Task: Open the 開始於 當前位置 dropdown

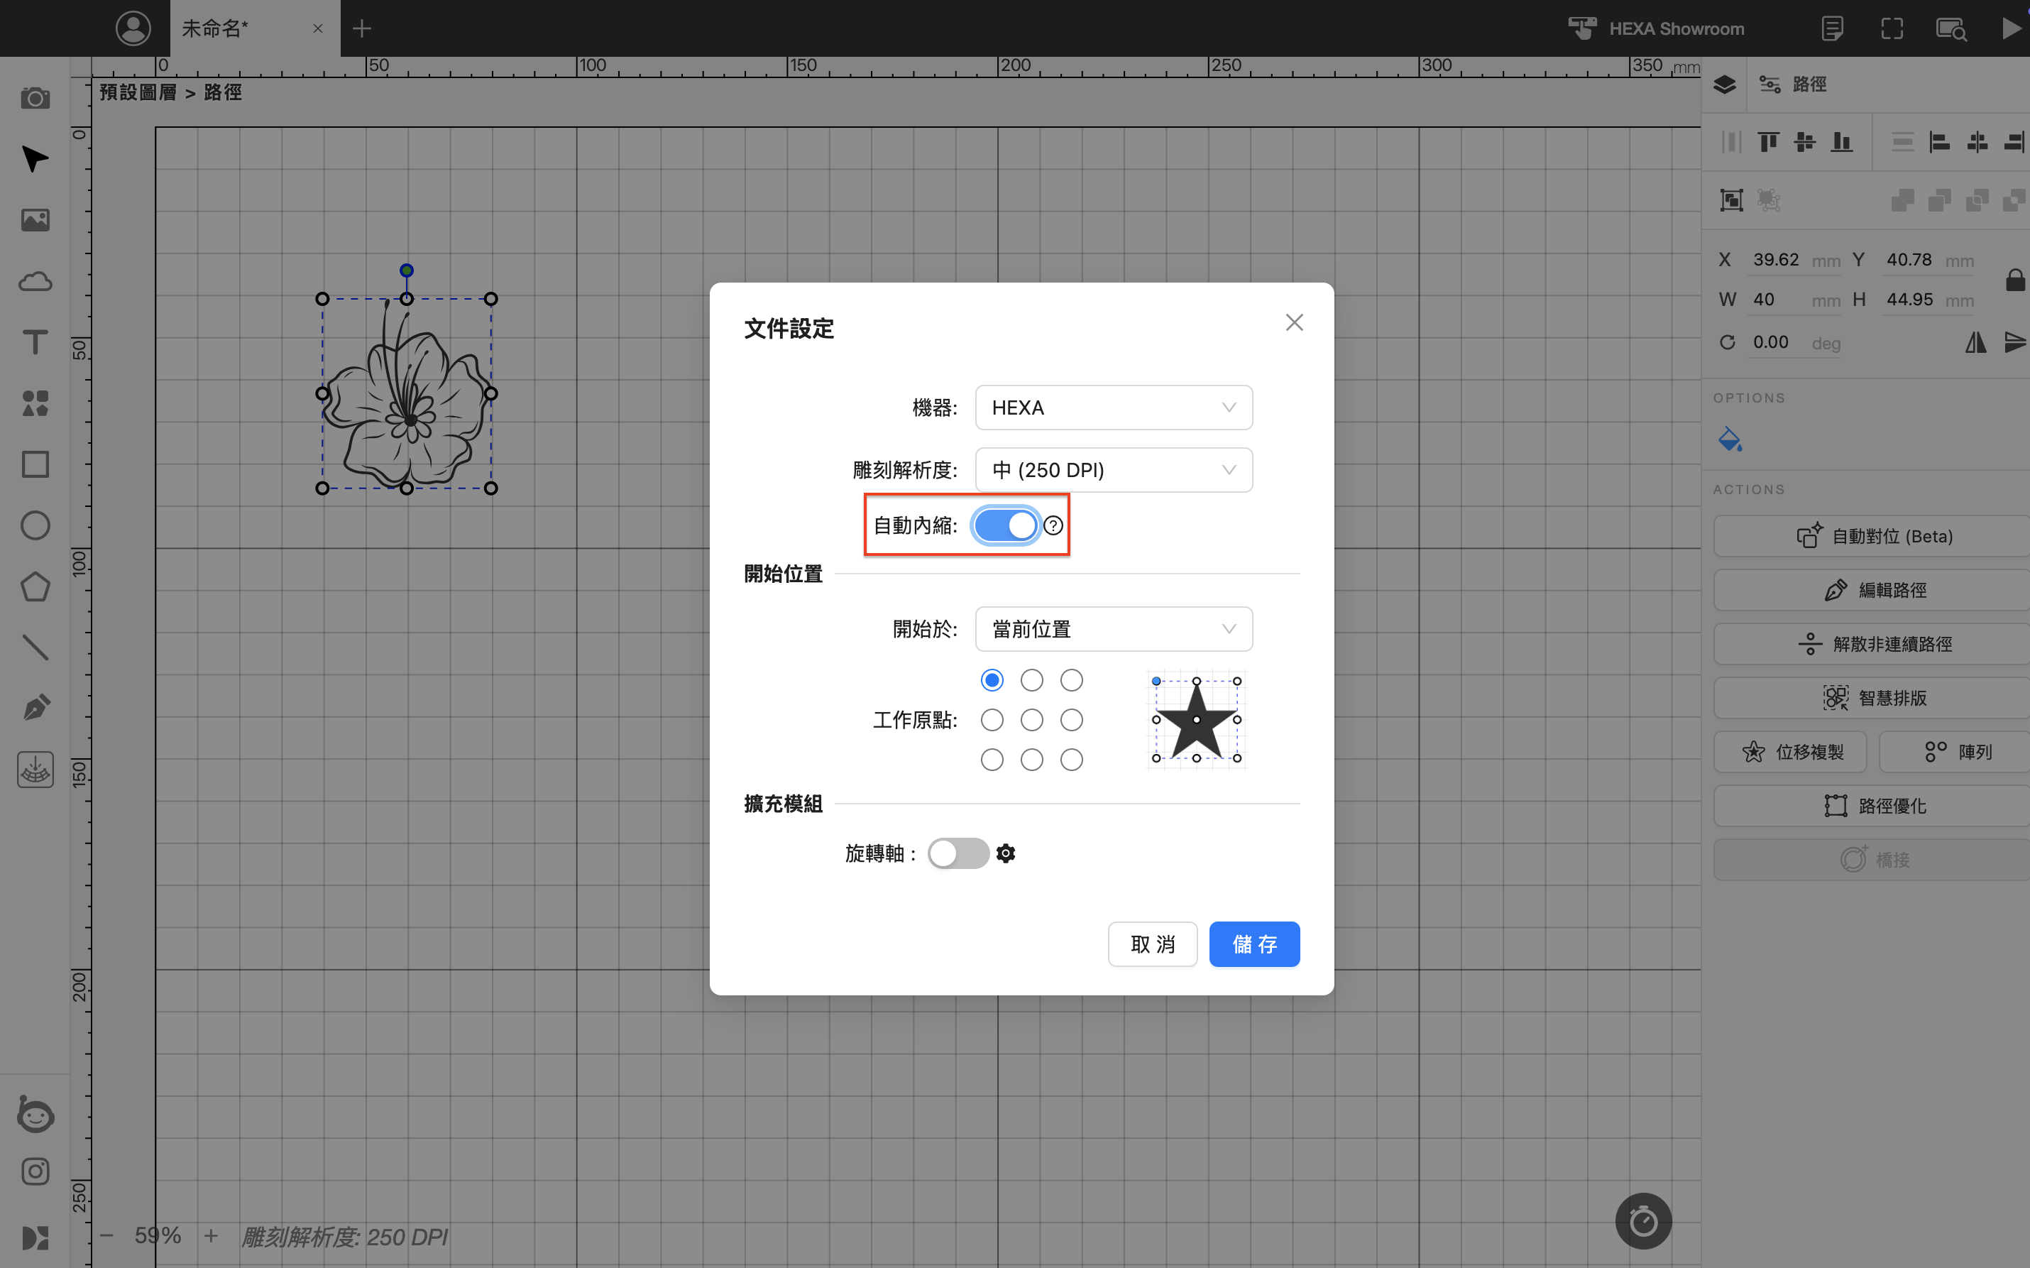Action: [x=1113, y=629]
